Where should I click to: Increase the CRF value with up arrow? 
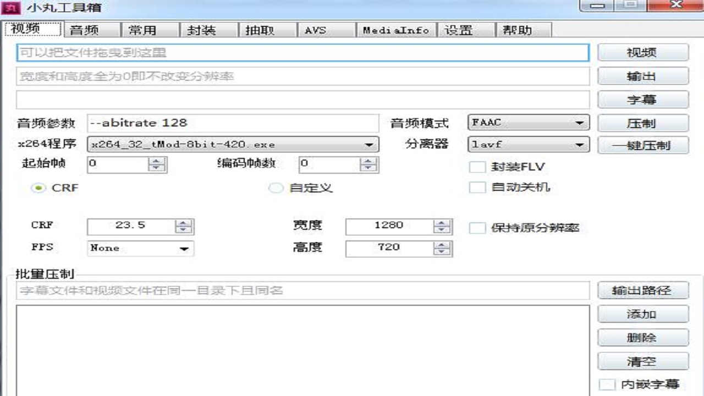[184, 223]
